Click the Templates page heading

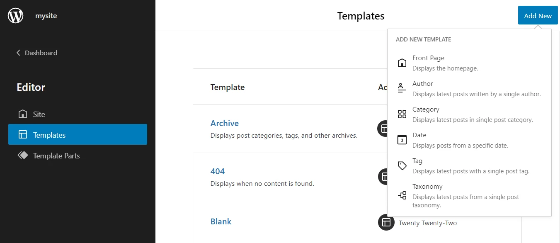361,16
